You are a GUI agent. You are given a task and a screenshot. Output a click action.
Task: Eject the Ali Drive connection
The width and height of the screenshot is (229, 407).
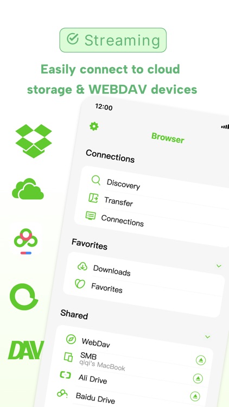pos(198,378)
